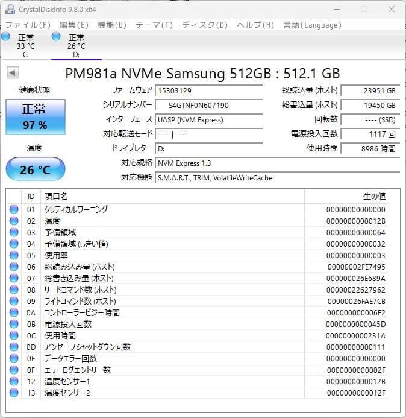
Task: Click raw value 0000022627962
Action: coord(355,290)
